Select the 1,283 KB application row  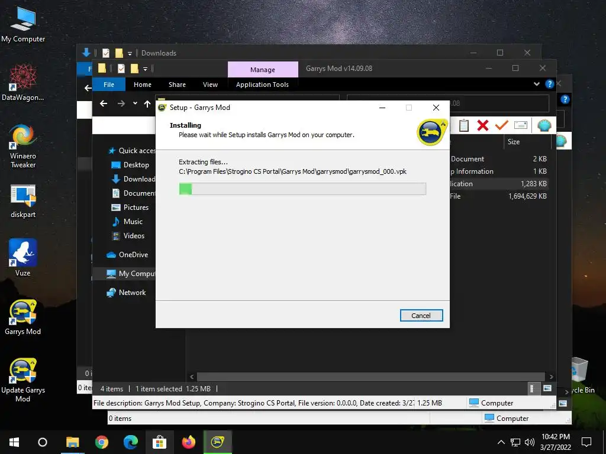tap(498, 184)
